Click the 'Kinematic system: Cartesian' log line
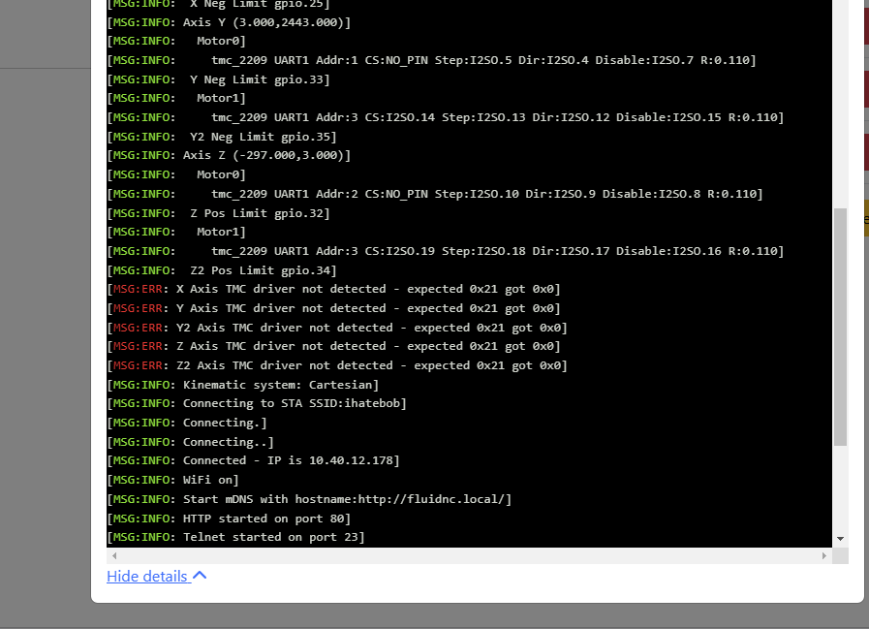Image resolution: width=869 pixels, height=629 pixels. (243, 385)
